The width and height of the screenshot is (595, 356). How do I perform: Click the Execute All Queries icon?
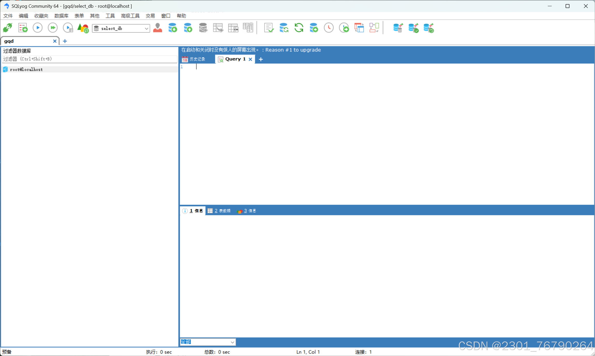(x=53, y=28)
